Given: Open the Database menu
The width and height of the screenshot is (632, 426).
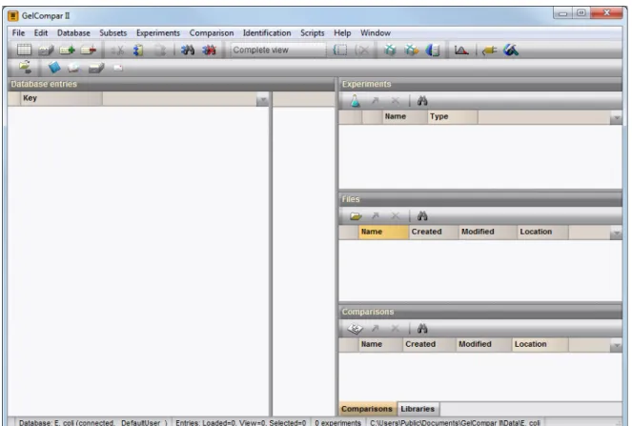Looking at the screenshot, I should (x=73, y=33).
